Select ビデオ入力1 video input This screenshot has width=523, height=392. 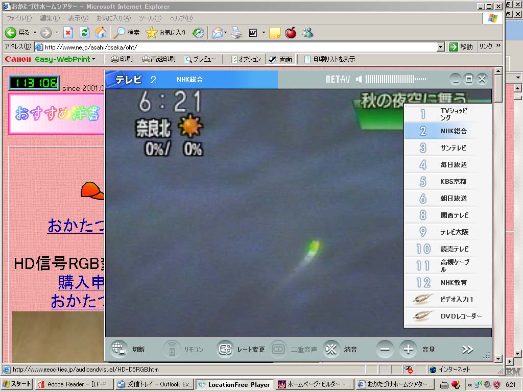click(448, 299)
